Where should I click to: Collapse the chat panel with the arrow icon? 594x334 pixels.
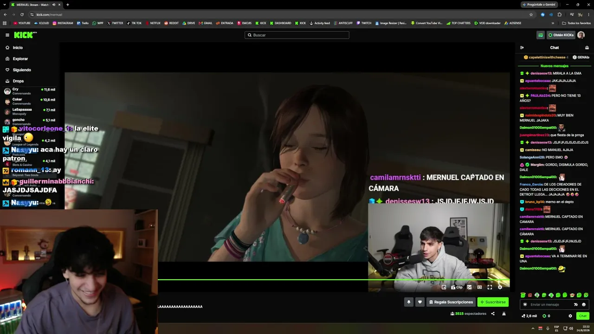point(522,47)
